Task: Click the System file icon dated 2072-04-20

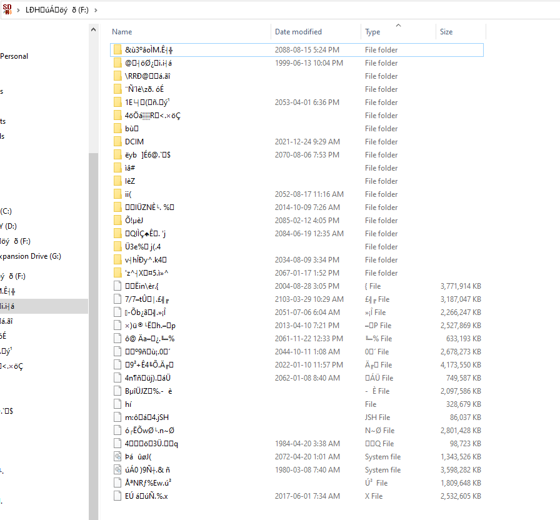Action: [x=118, y=457]
